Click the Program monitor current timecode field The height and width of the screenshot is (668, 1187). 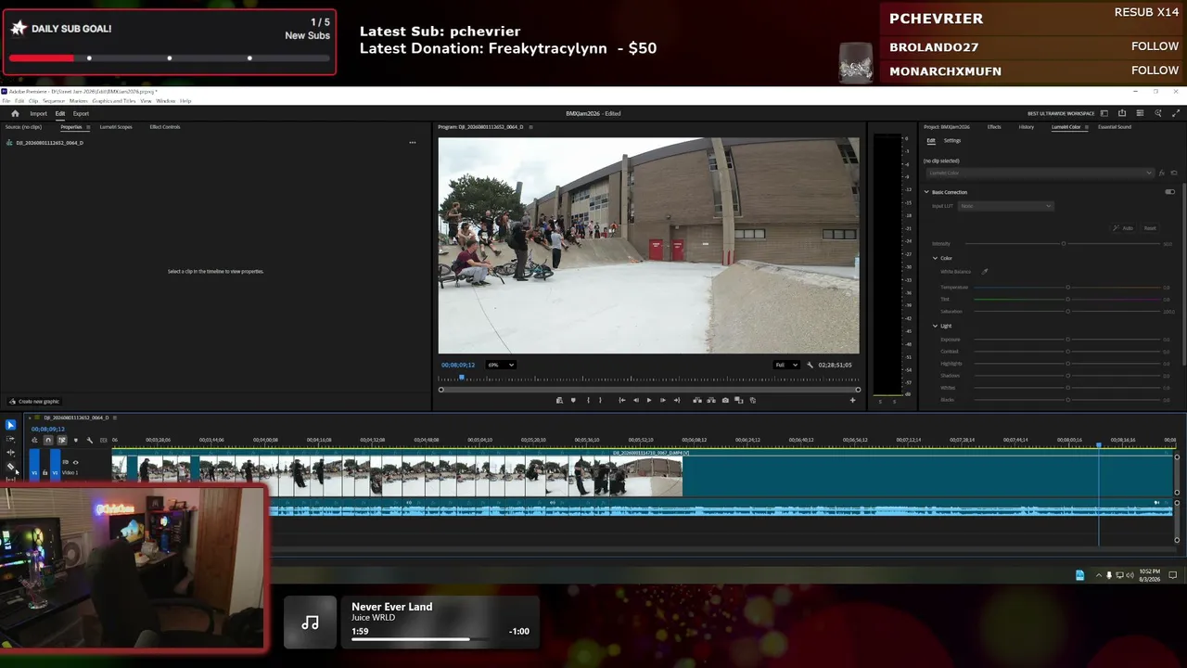pos(458,365)
